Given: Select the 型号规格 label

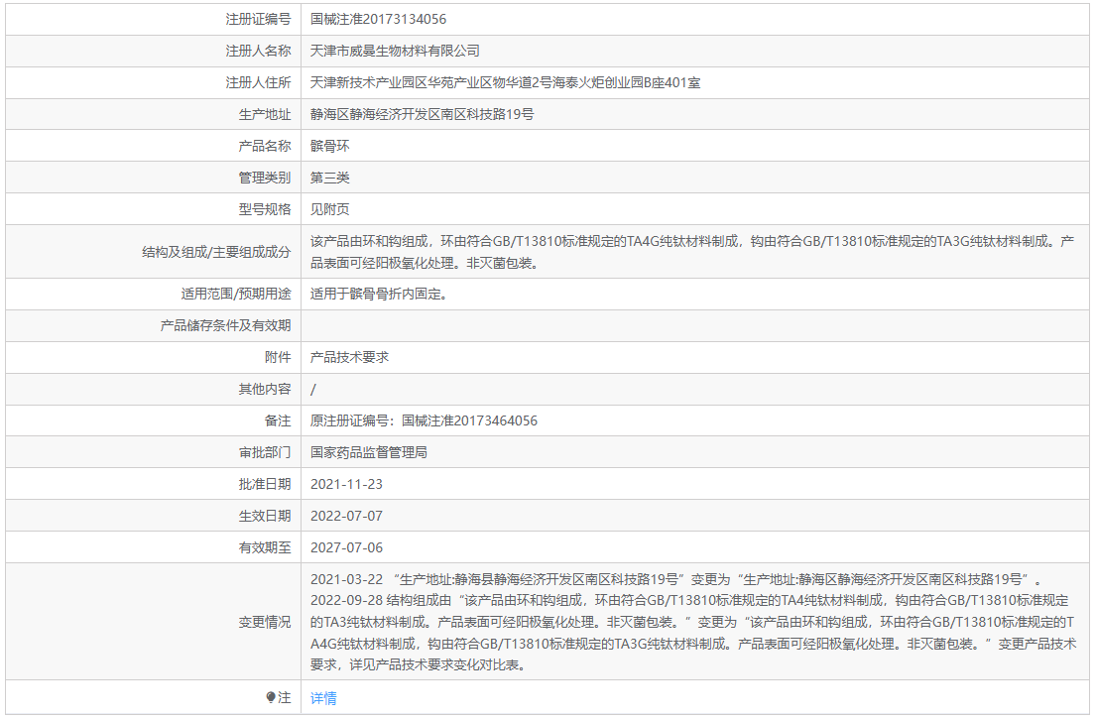Looking at the screenshot, I should 264,209.
